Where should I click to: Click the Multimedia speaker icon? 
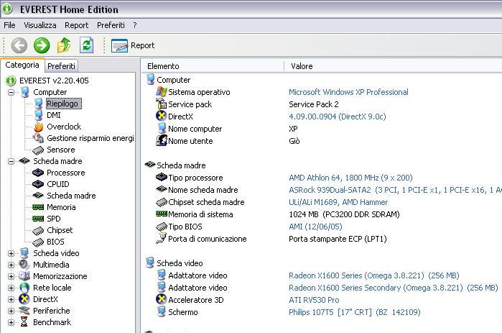point(24,265)
